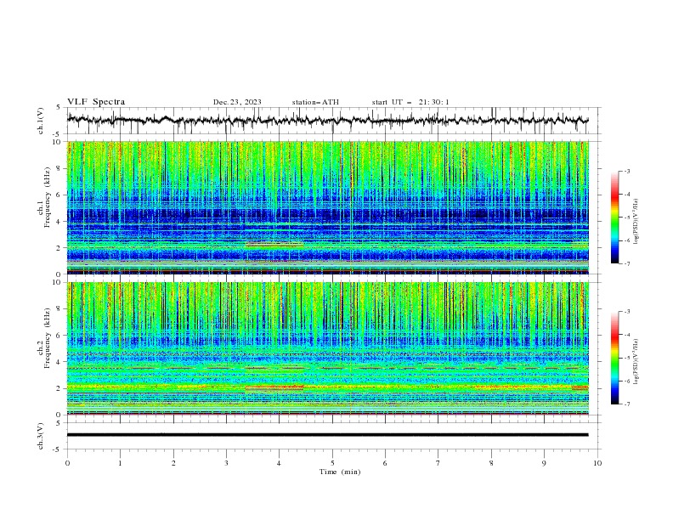Viewport: 673px width, 520px height.
Task: Click the "-3" value on ch.2 color bar
Action: click(626, 312)
